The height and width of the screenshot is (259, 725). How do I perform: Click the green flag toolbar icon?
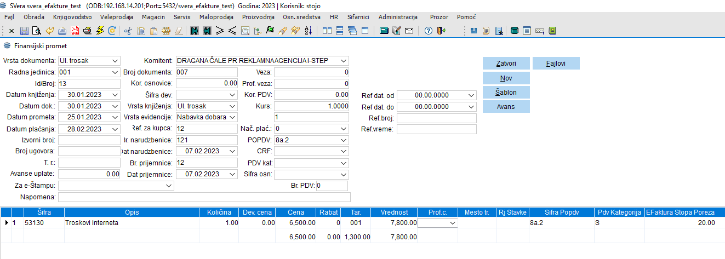click(270, 31)
